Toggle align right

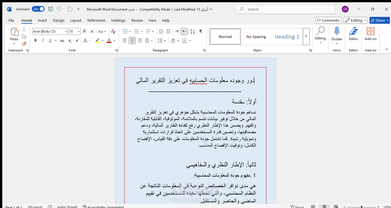click(x=140, y=41)
